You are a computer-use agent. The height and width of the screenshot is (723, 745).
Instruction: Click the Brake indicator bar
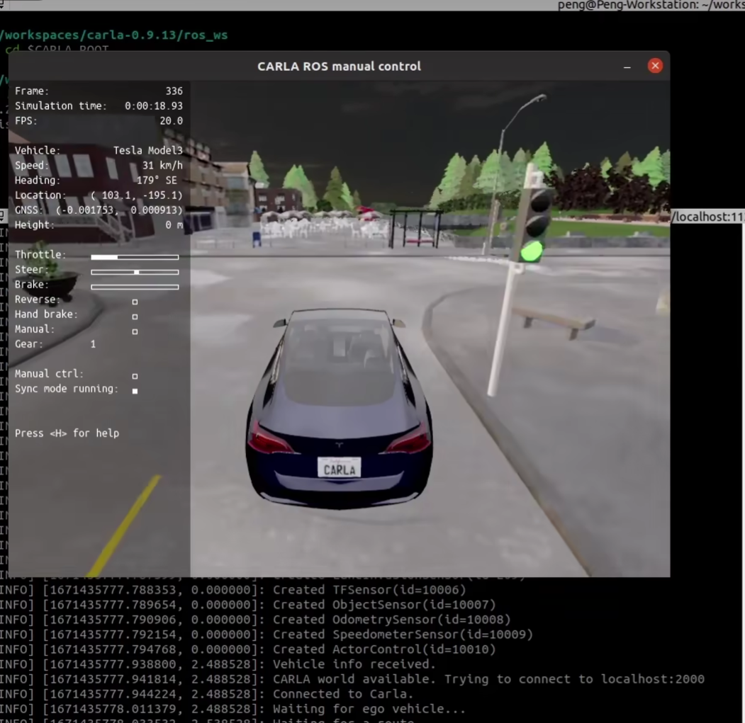click(135, 287)
